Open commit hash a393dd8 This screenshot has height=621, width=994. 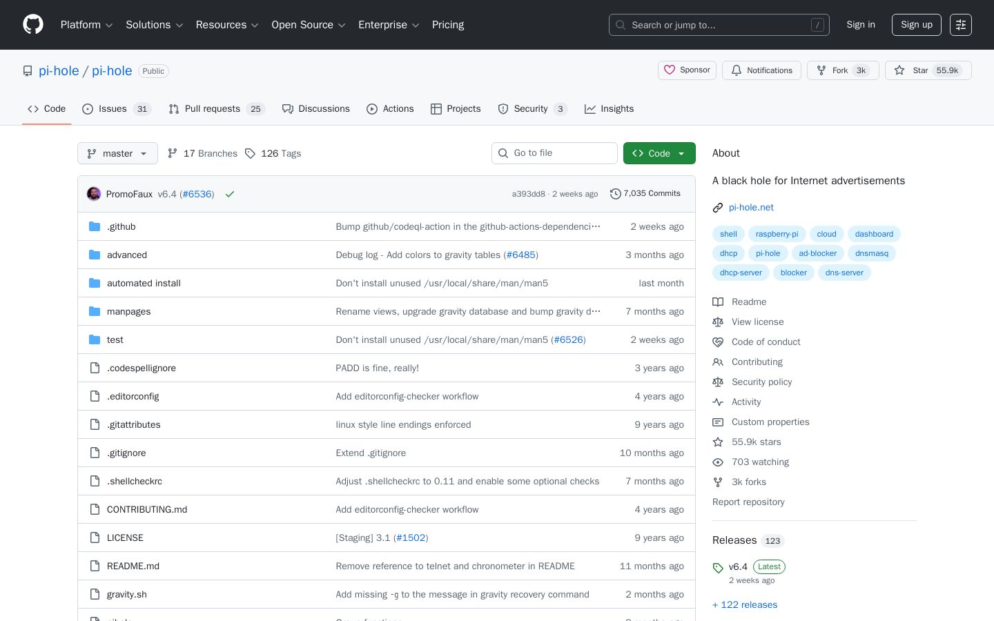pyautogui.click(x=529, y=194)
